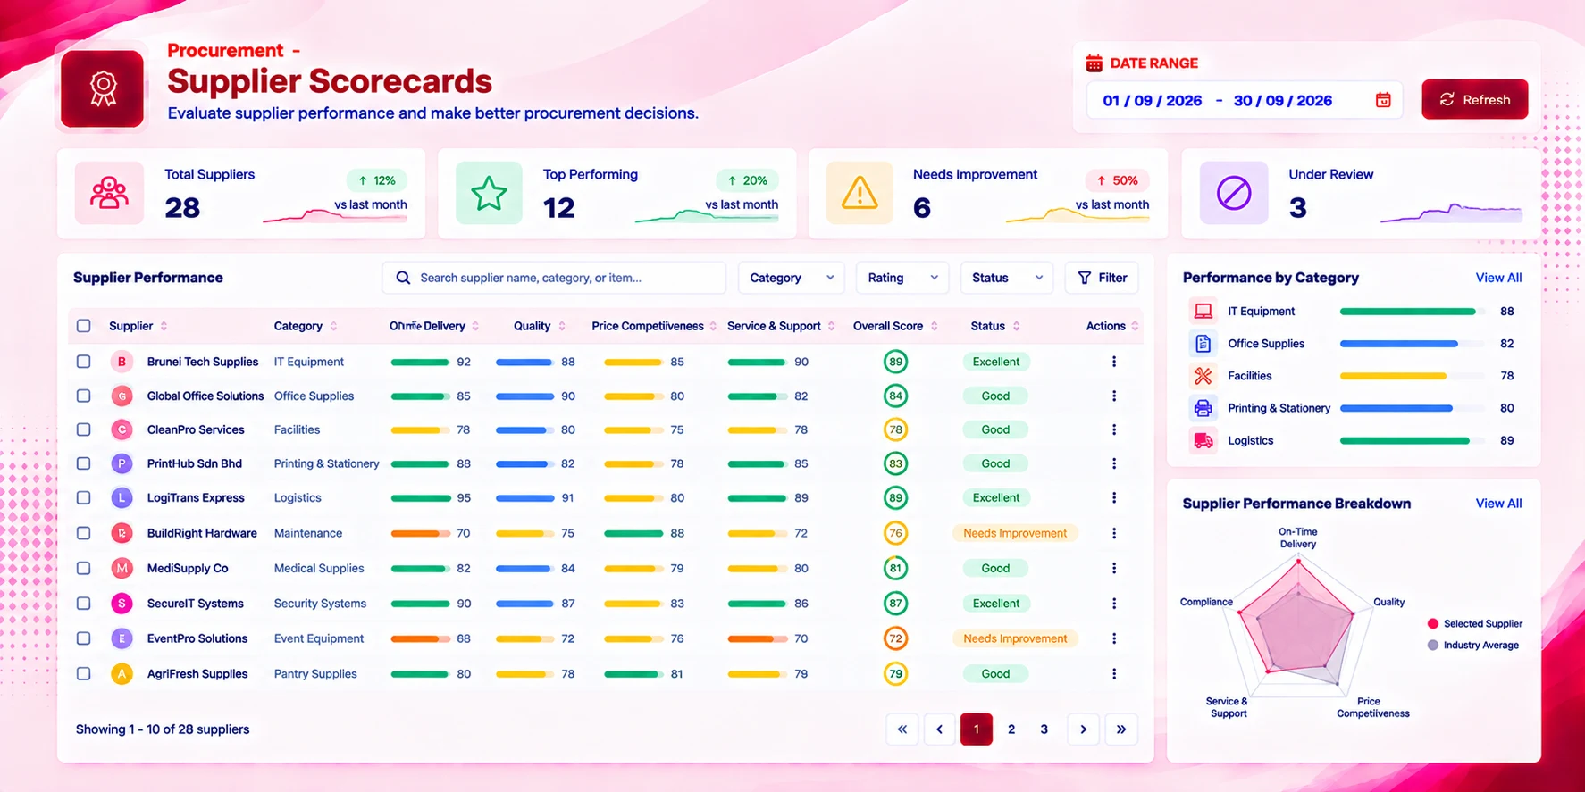Open View All for Performance by Category
Screen dimensions: 1585x792
coord(1498,278)
